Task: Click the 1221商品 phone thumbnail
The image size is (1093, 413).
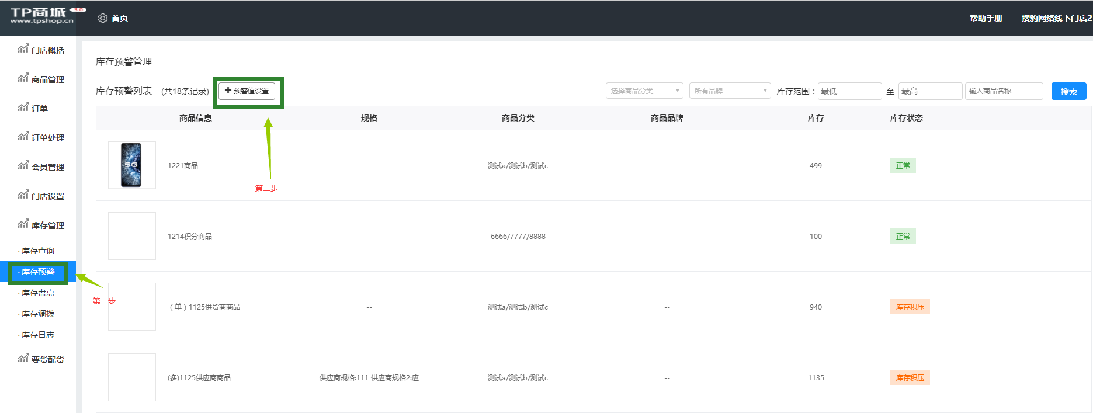Action: click(x=131, y=165)
